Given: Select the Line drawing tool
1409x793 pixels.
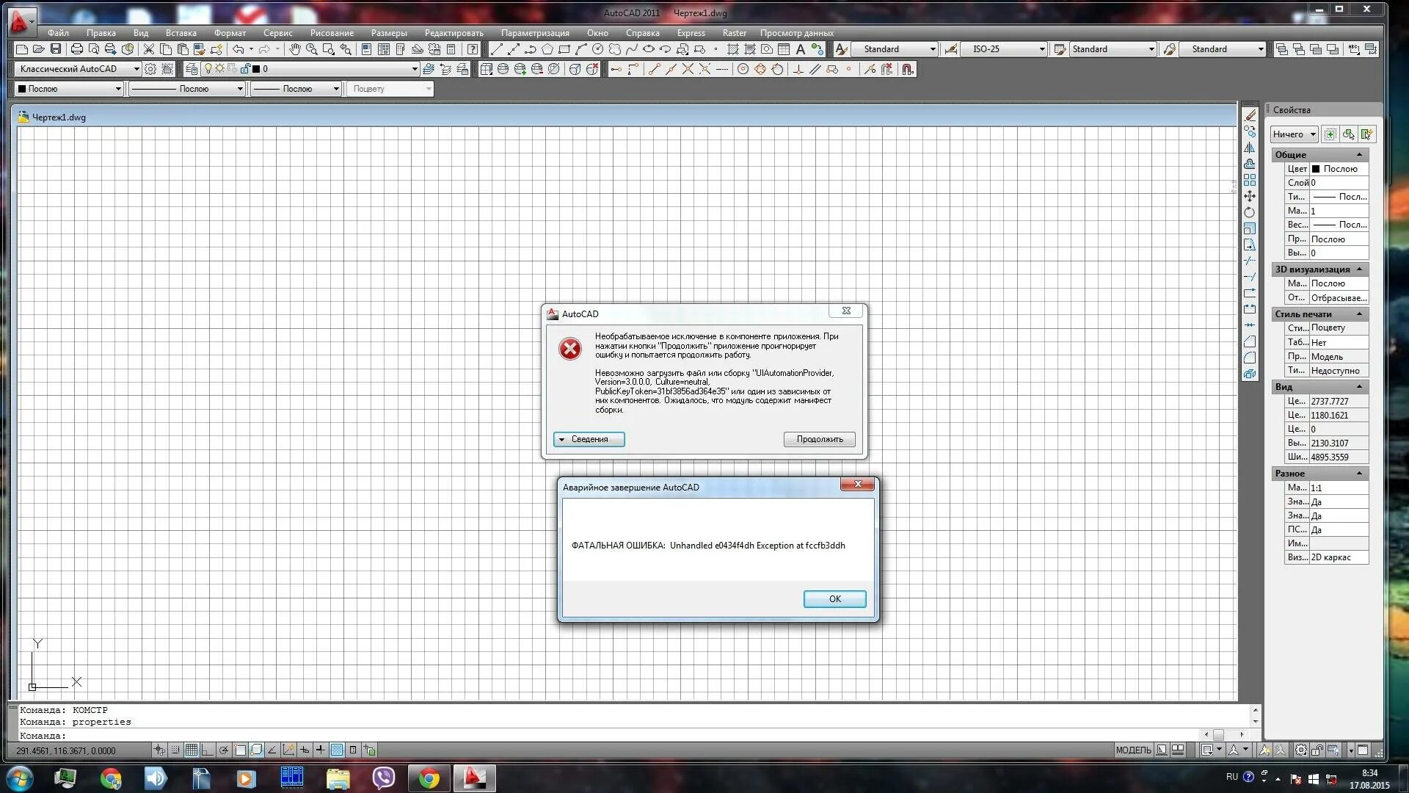Looking at the screenshot, I should (497, 49).
